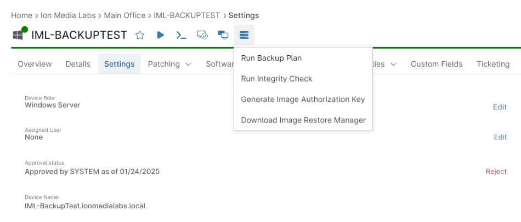Switch to the Overview tab

pos(35,64)
